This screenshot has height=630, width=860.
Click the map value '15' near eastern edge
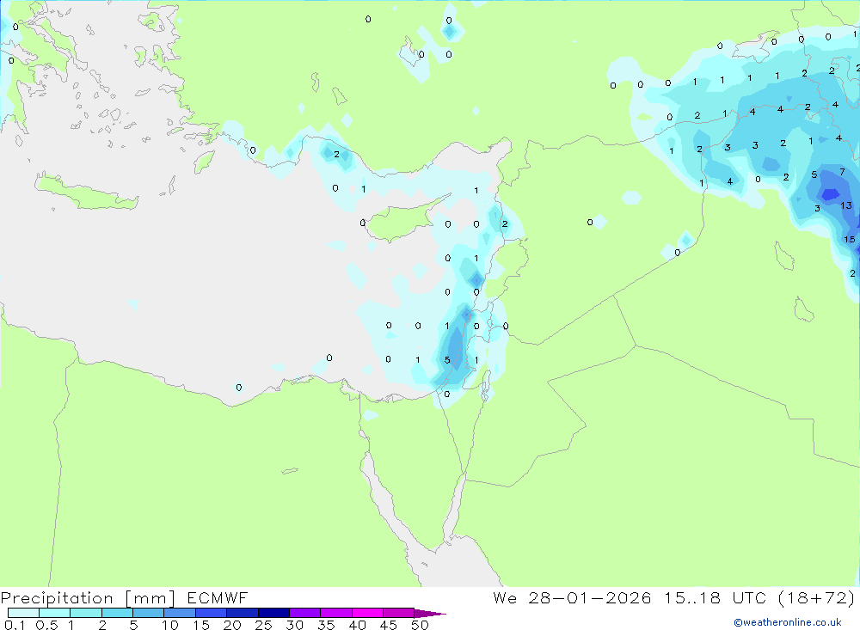pos(849,240)
